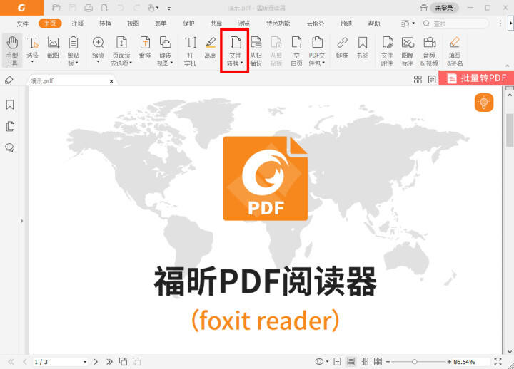Click the 未登录 (not logged in) button
This screenshot has height=369, width=514.
pos(444,8)
